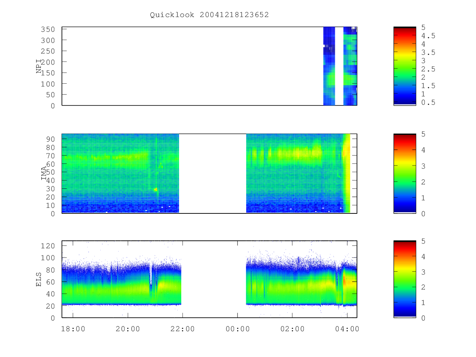Click the 00:00 time axis label

point(238,329)
